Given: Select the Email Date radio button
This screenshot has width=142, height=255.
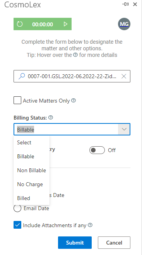Looking at the screenshot, I should pyautogui.click(x=17, y=208).
